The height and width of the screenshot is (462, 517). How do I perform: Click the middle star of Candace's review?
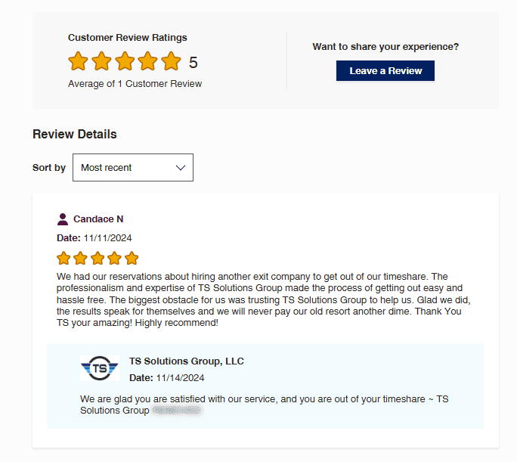98,259
